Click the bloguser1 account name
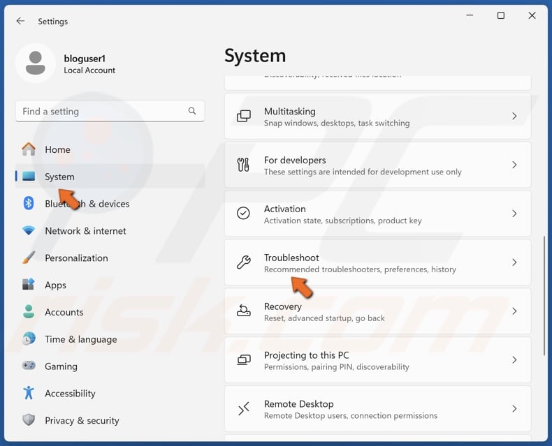Image resolution: width=552 pixels, height=446 pixels. pos(85,59)
